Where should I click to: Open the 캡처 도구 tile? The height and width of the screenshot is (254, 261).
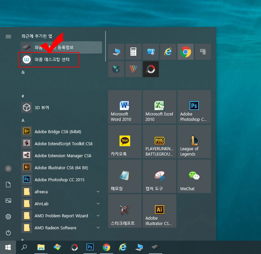160,176
